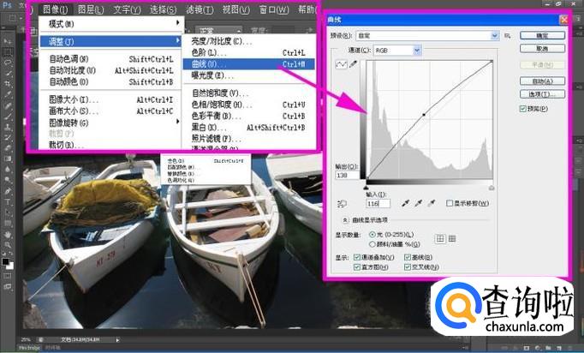Screen dimensions: 584x353
Task: Expand the 模式(M) submenu
Action: (111, 24)
